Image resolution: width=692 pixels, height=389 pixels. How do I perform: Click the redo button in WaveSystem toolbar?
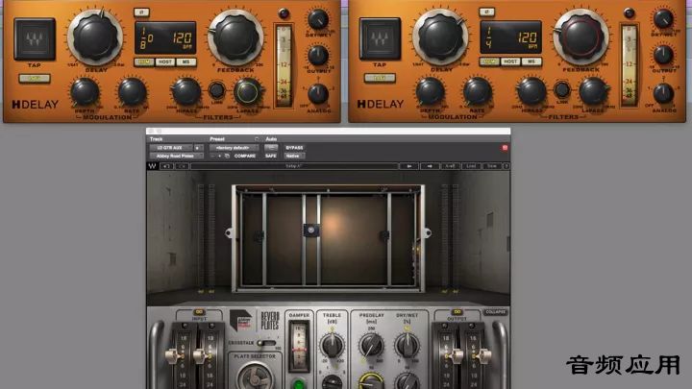183,166
